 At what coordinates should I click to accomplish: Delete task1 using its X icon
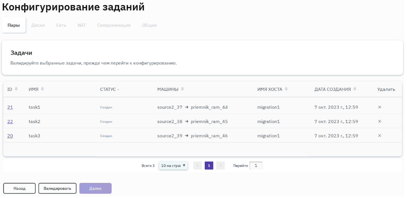[x=380, y=107]
